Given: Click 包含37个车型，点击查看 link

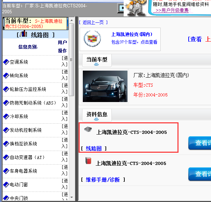Looking at the screenshot, I should (134, 42).
